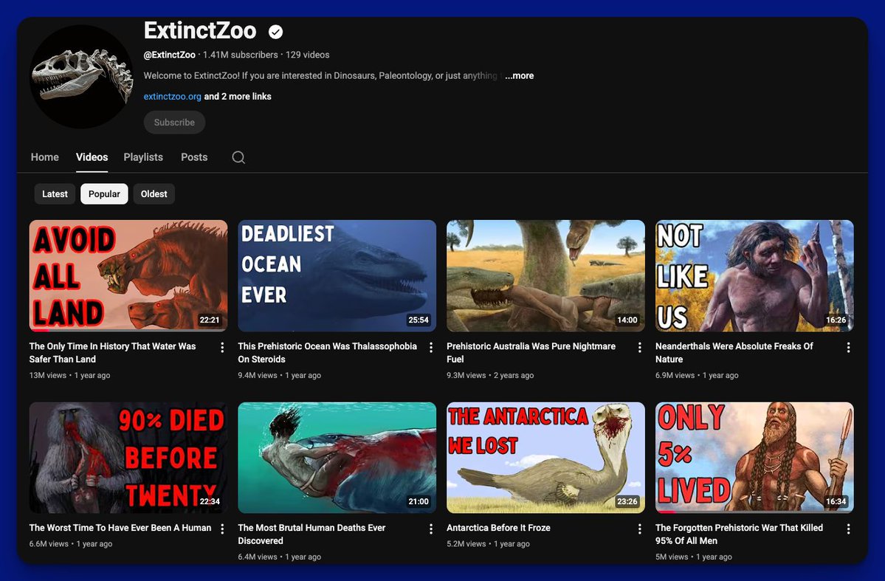Click the 129 videos count
The image size is (885, 581).
(x=308, y=55)
